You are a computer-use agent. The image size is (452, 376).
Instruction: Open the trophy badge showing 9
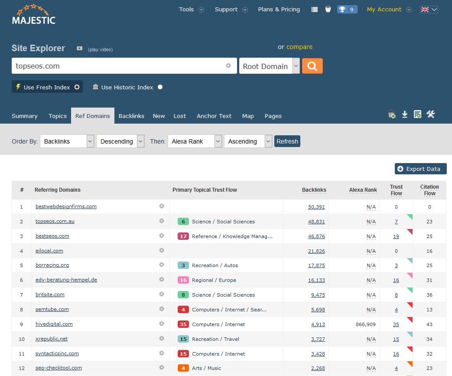click(x=347, y=10)
